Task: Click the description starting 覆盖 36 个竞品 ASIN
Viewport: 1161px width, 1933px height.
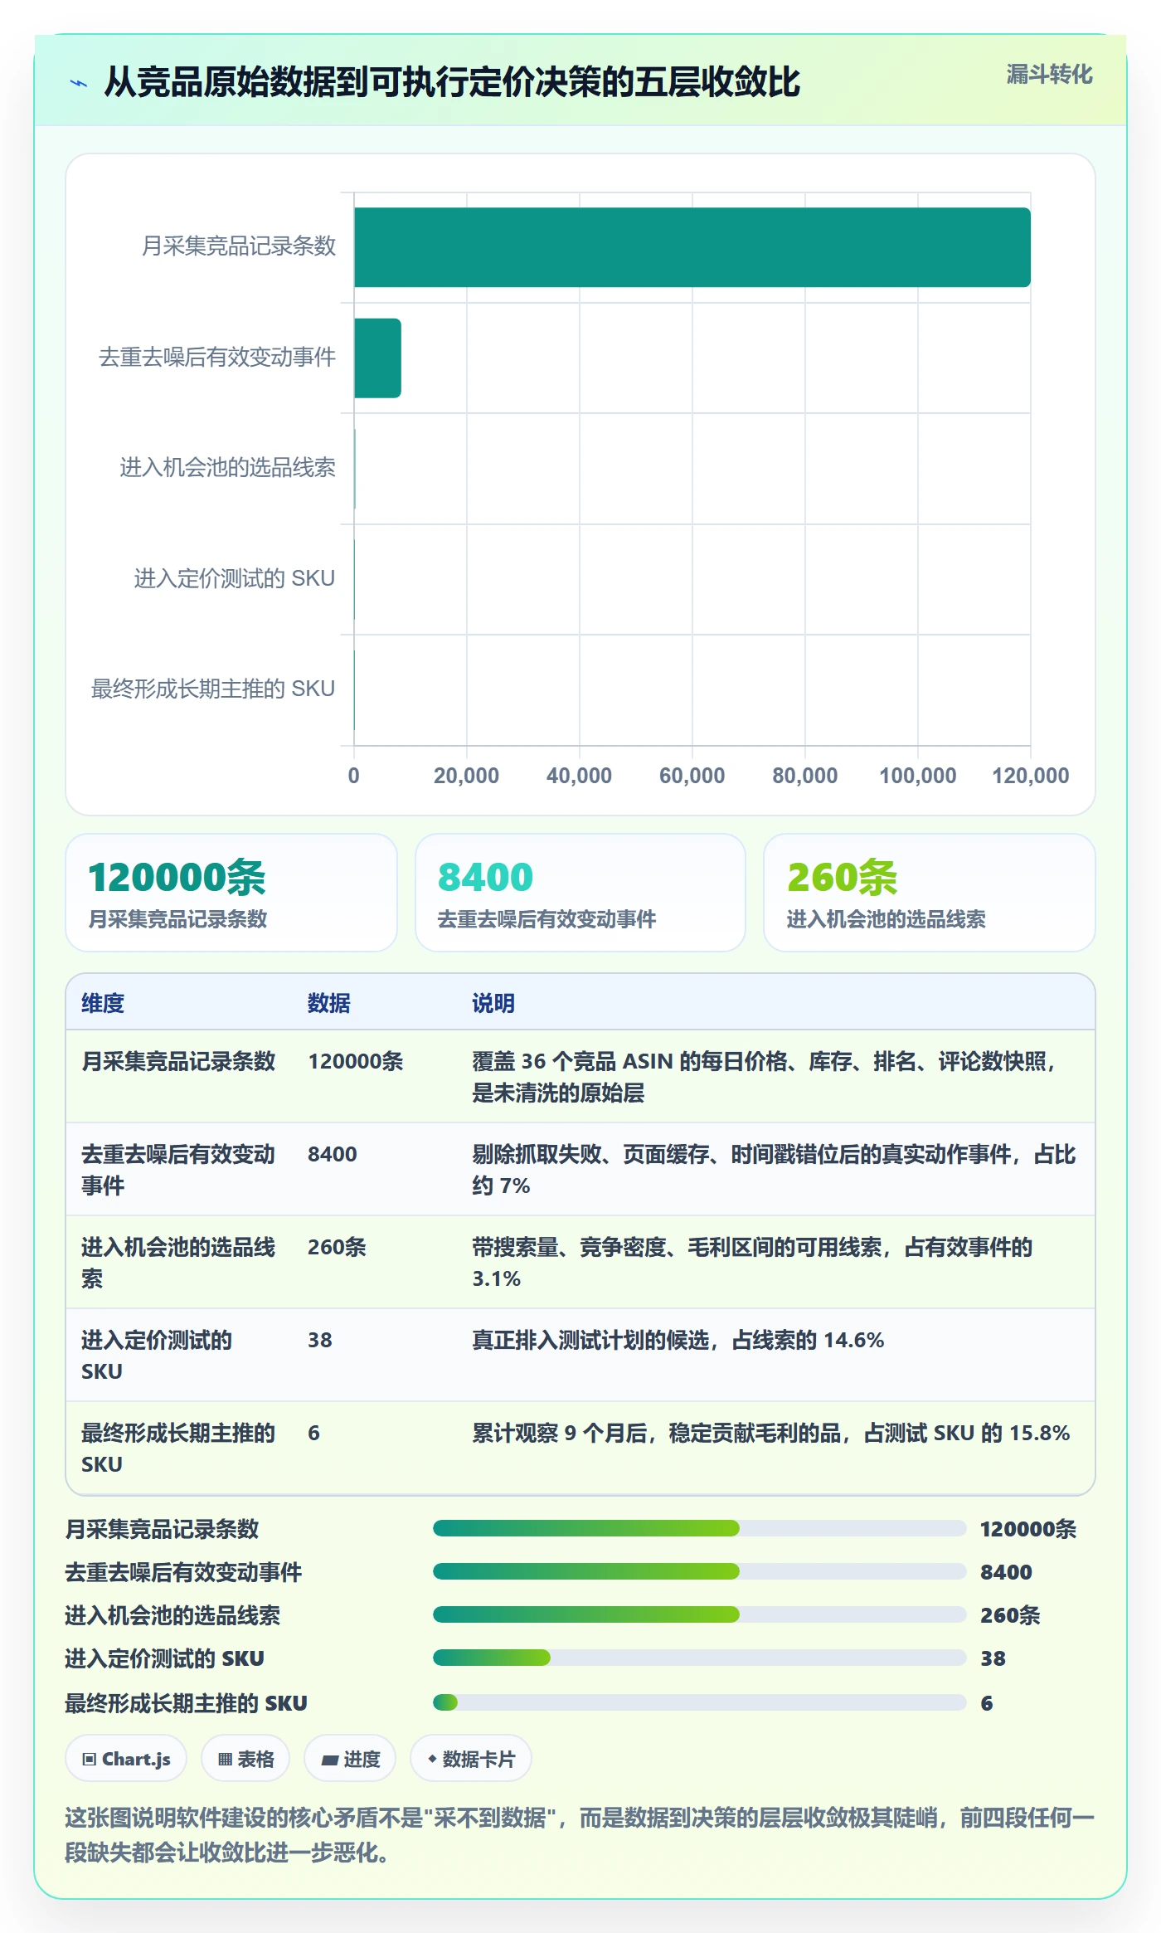Action: [765, 1077]
